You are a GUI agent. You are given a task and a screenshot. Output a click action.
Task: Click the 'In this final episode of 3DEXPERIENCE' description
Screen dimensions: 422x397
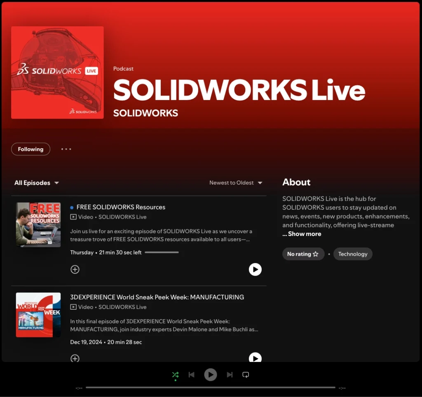coord(164,325)
